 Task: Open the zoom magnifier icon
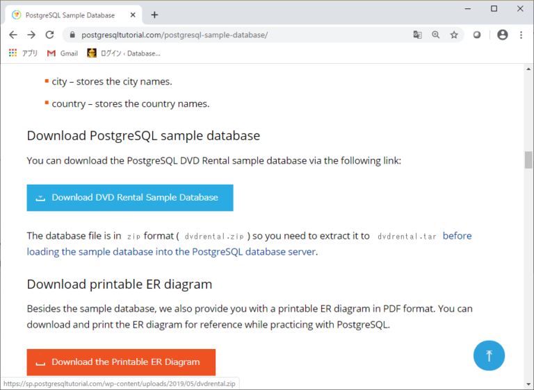tap(435, 35)
